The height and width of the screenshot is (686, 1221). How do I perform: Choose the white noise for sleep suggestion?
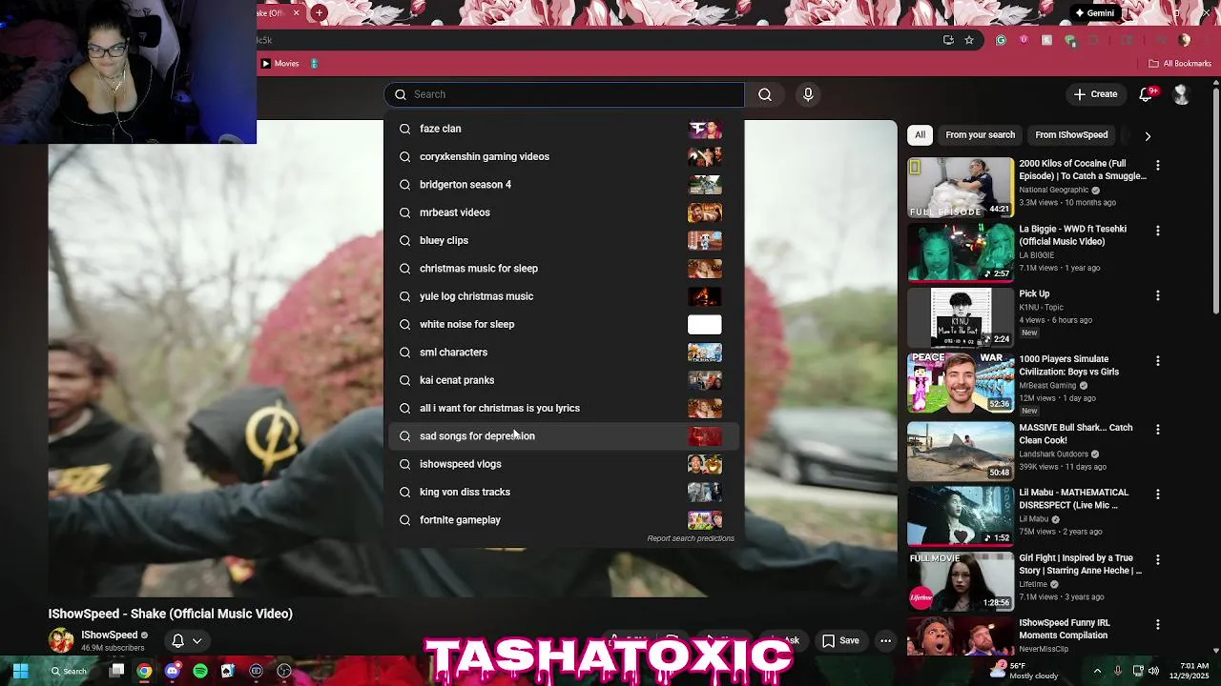564,324
